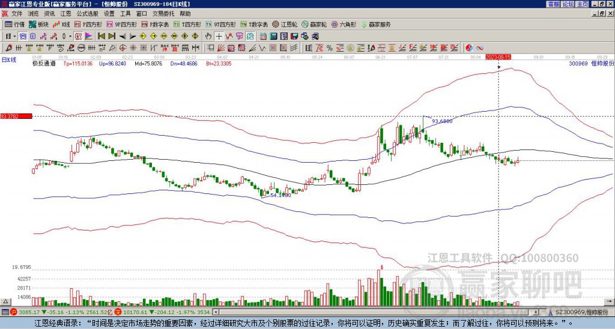The height and width of the screenshot is (329, 615).
Task: Open the 六角形 hexagon tool
Action: pos(344,24)
